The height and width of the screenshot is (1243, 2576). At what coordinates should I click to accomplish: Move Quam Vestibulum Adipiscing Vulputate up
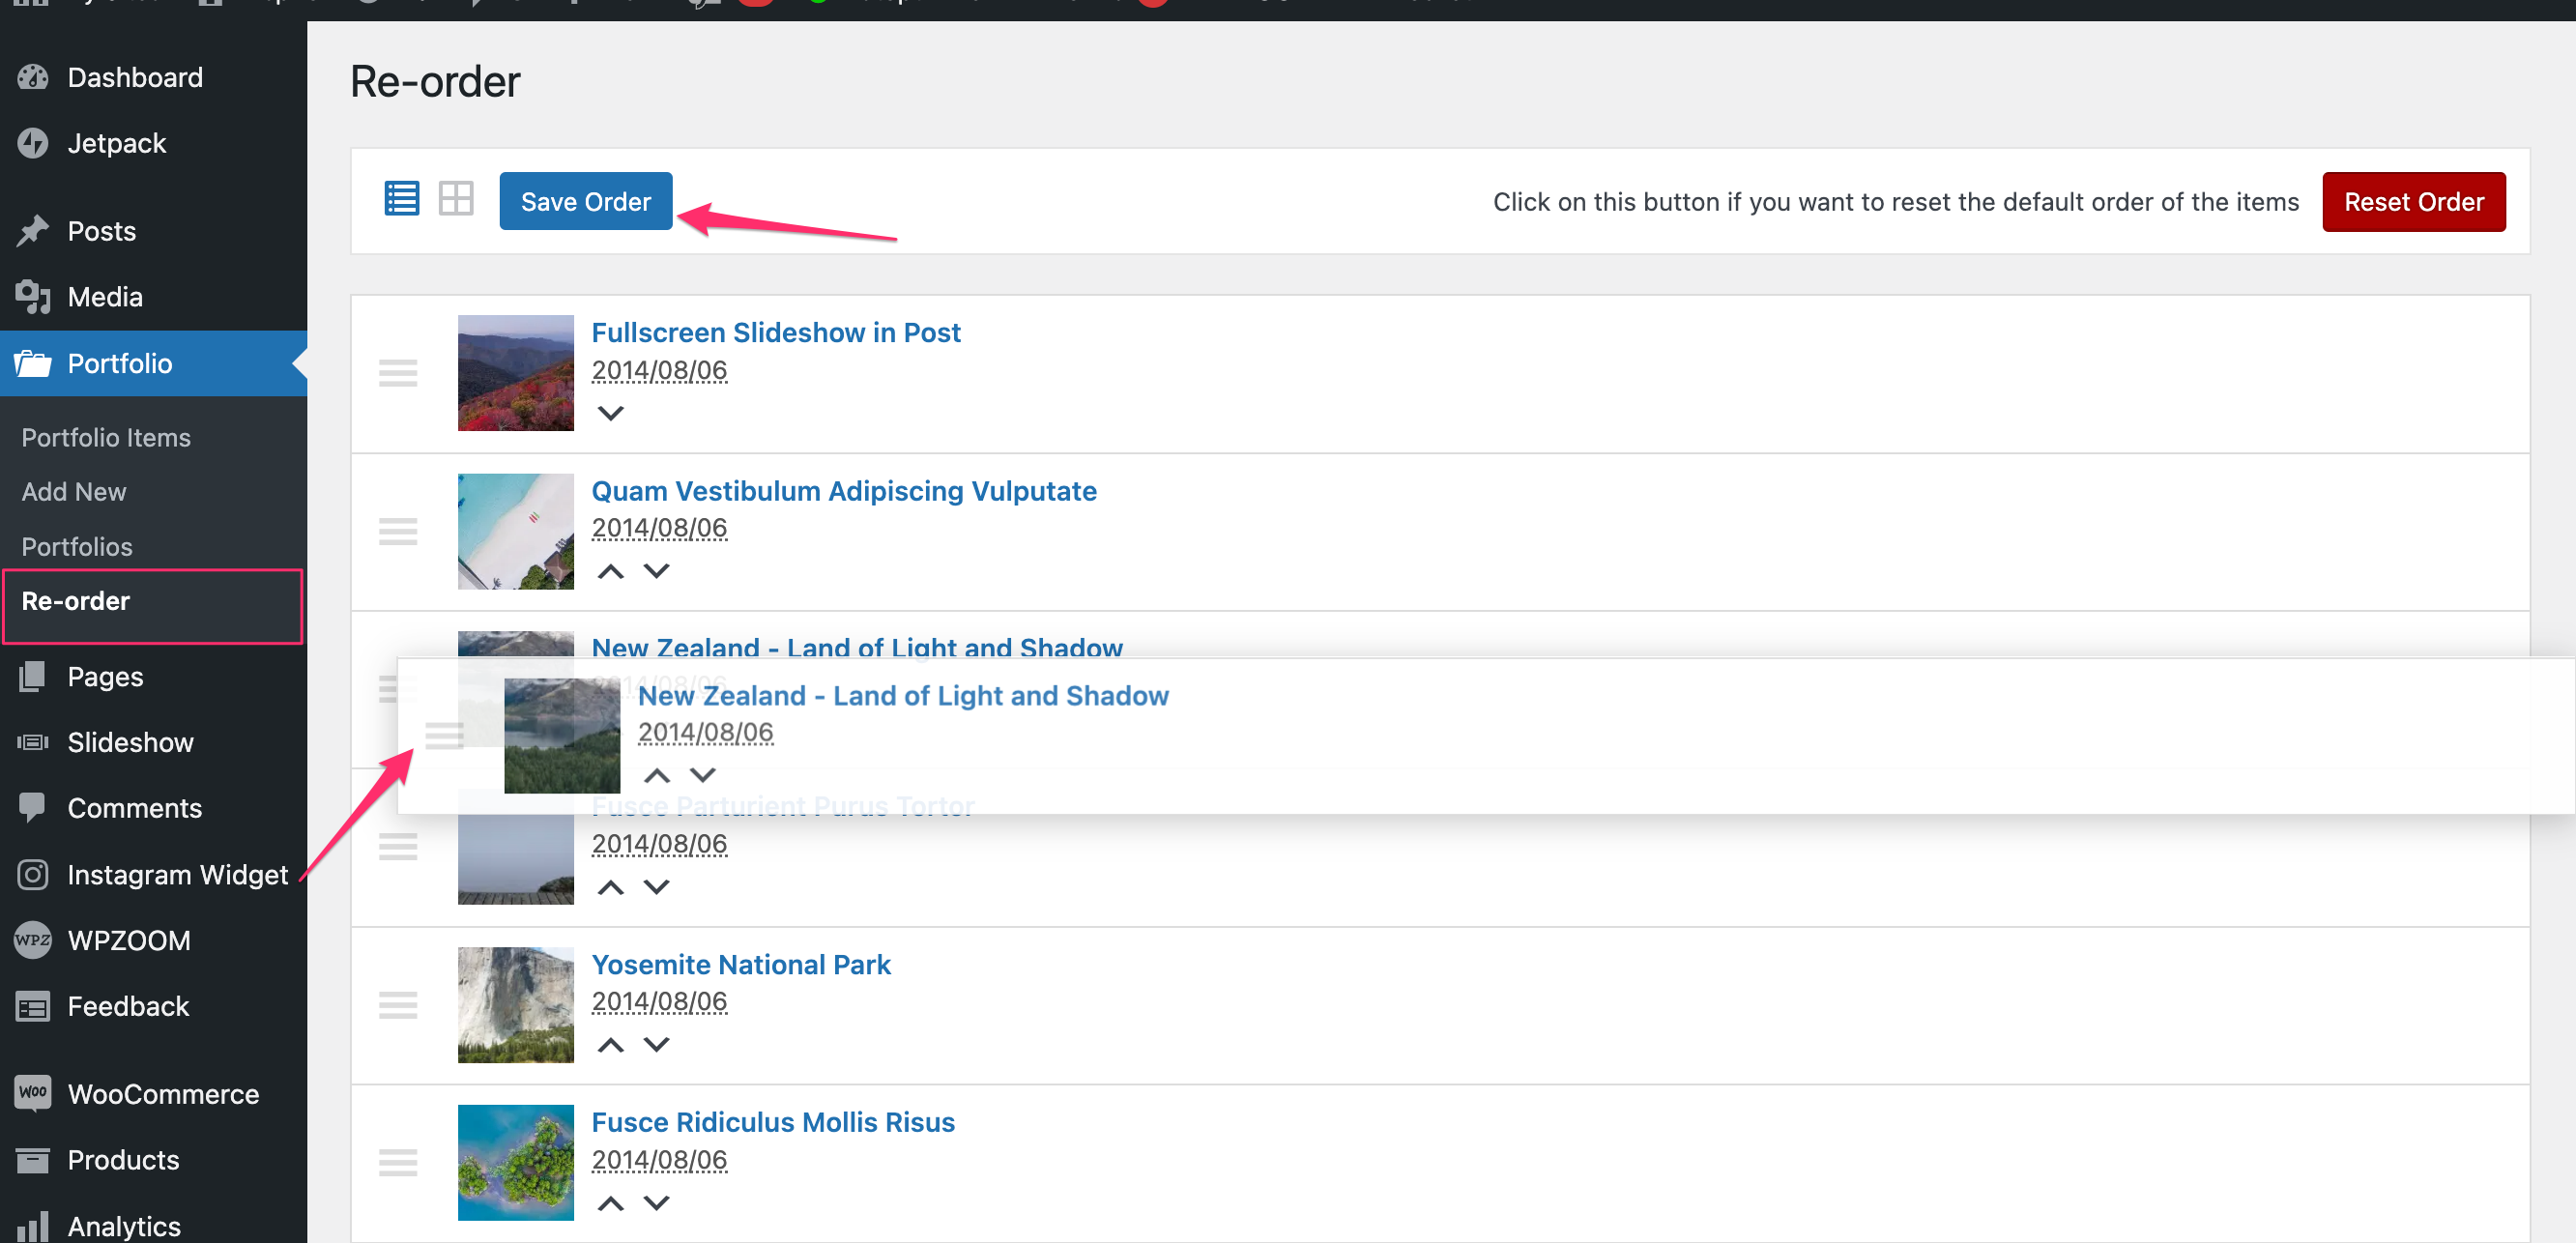point(610,571)
